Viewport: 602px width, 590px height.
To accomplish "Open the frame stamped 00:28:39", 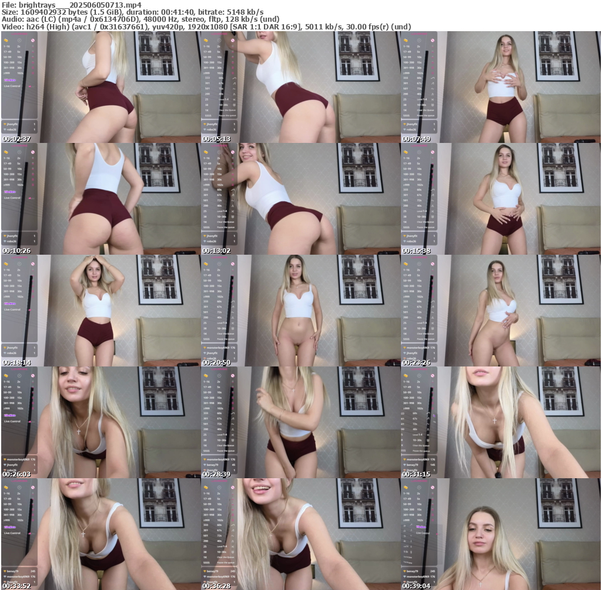I will pos(300,422).
